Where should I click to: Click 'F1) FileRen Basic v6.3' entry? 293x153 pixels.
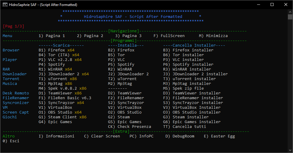65,98
